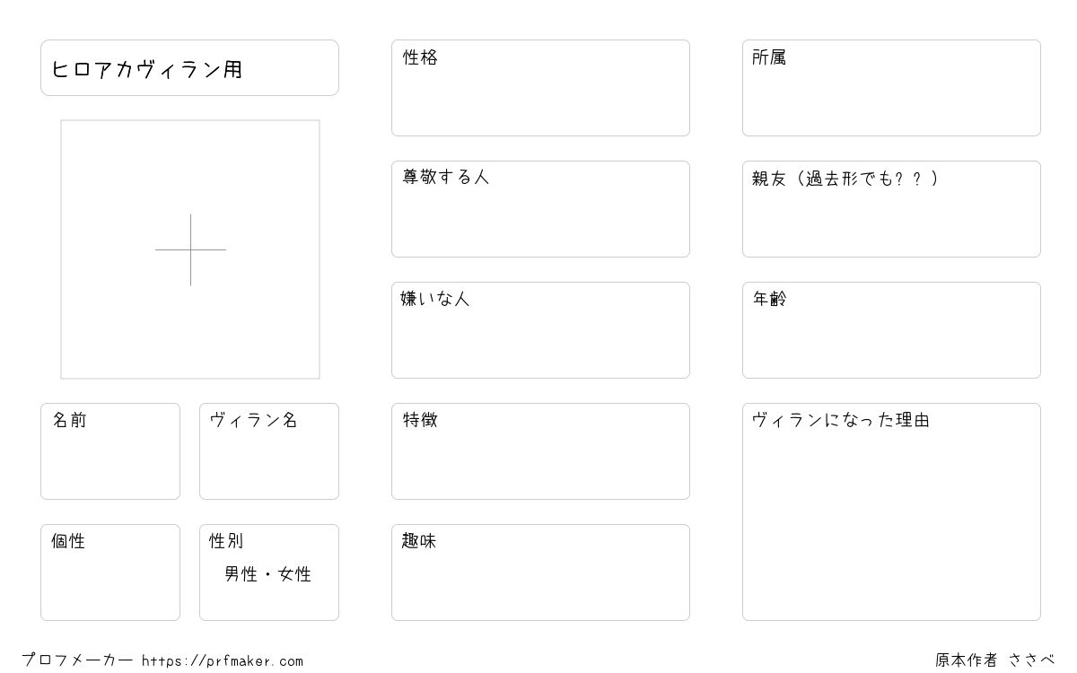The height and width of the screenshot is (673, 1077).
Task: Click the ヴィランになった理由 large box
Action: [x=891, y=511]
